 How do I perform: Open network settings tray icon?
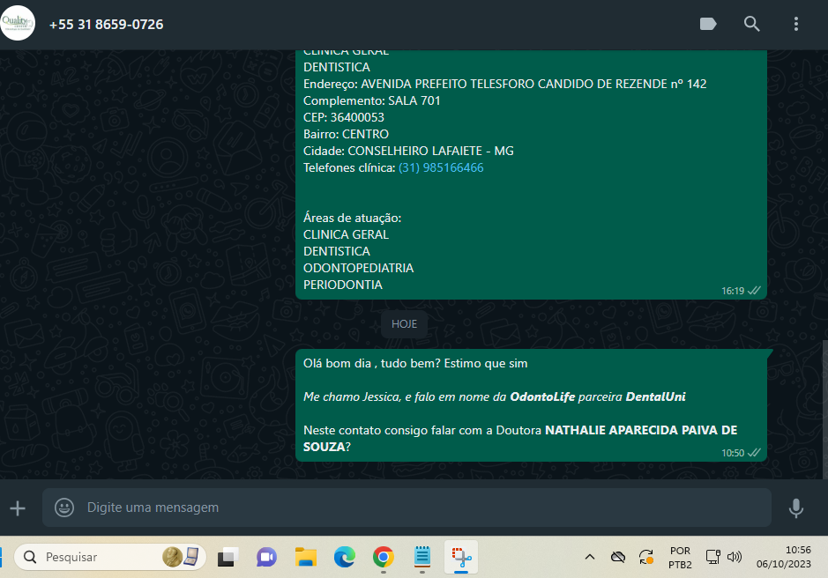[x=712, y=557]
